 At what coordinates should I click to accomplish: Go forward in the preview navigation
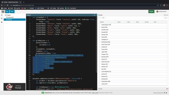point(101,18)
